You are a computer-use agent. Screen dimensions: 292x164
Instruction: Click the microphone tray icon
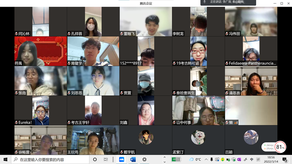pyautogui.click(x=212, y=160)
